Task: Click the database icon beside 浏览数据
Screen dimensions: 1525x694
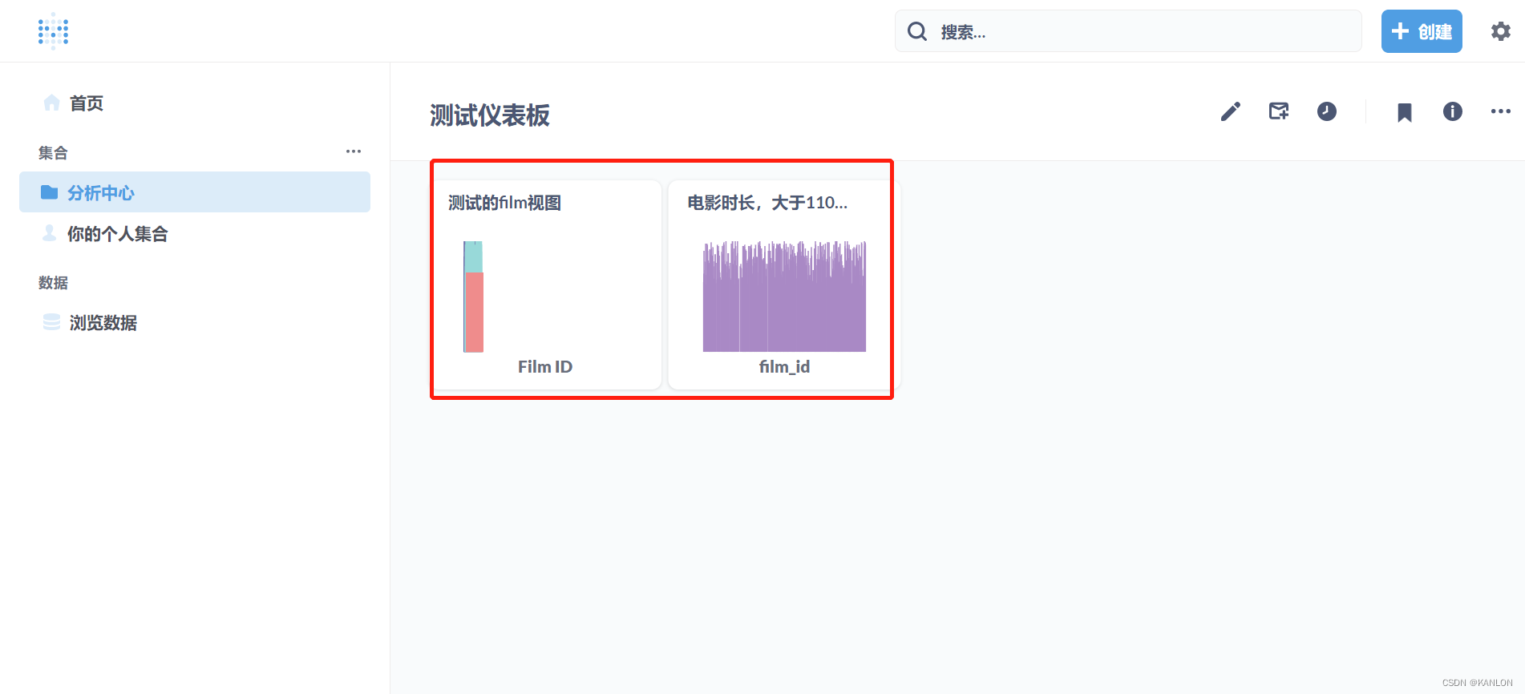Action: pyautogui.click(x=51, y=322)
